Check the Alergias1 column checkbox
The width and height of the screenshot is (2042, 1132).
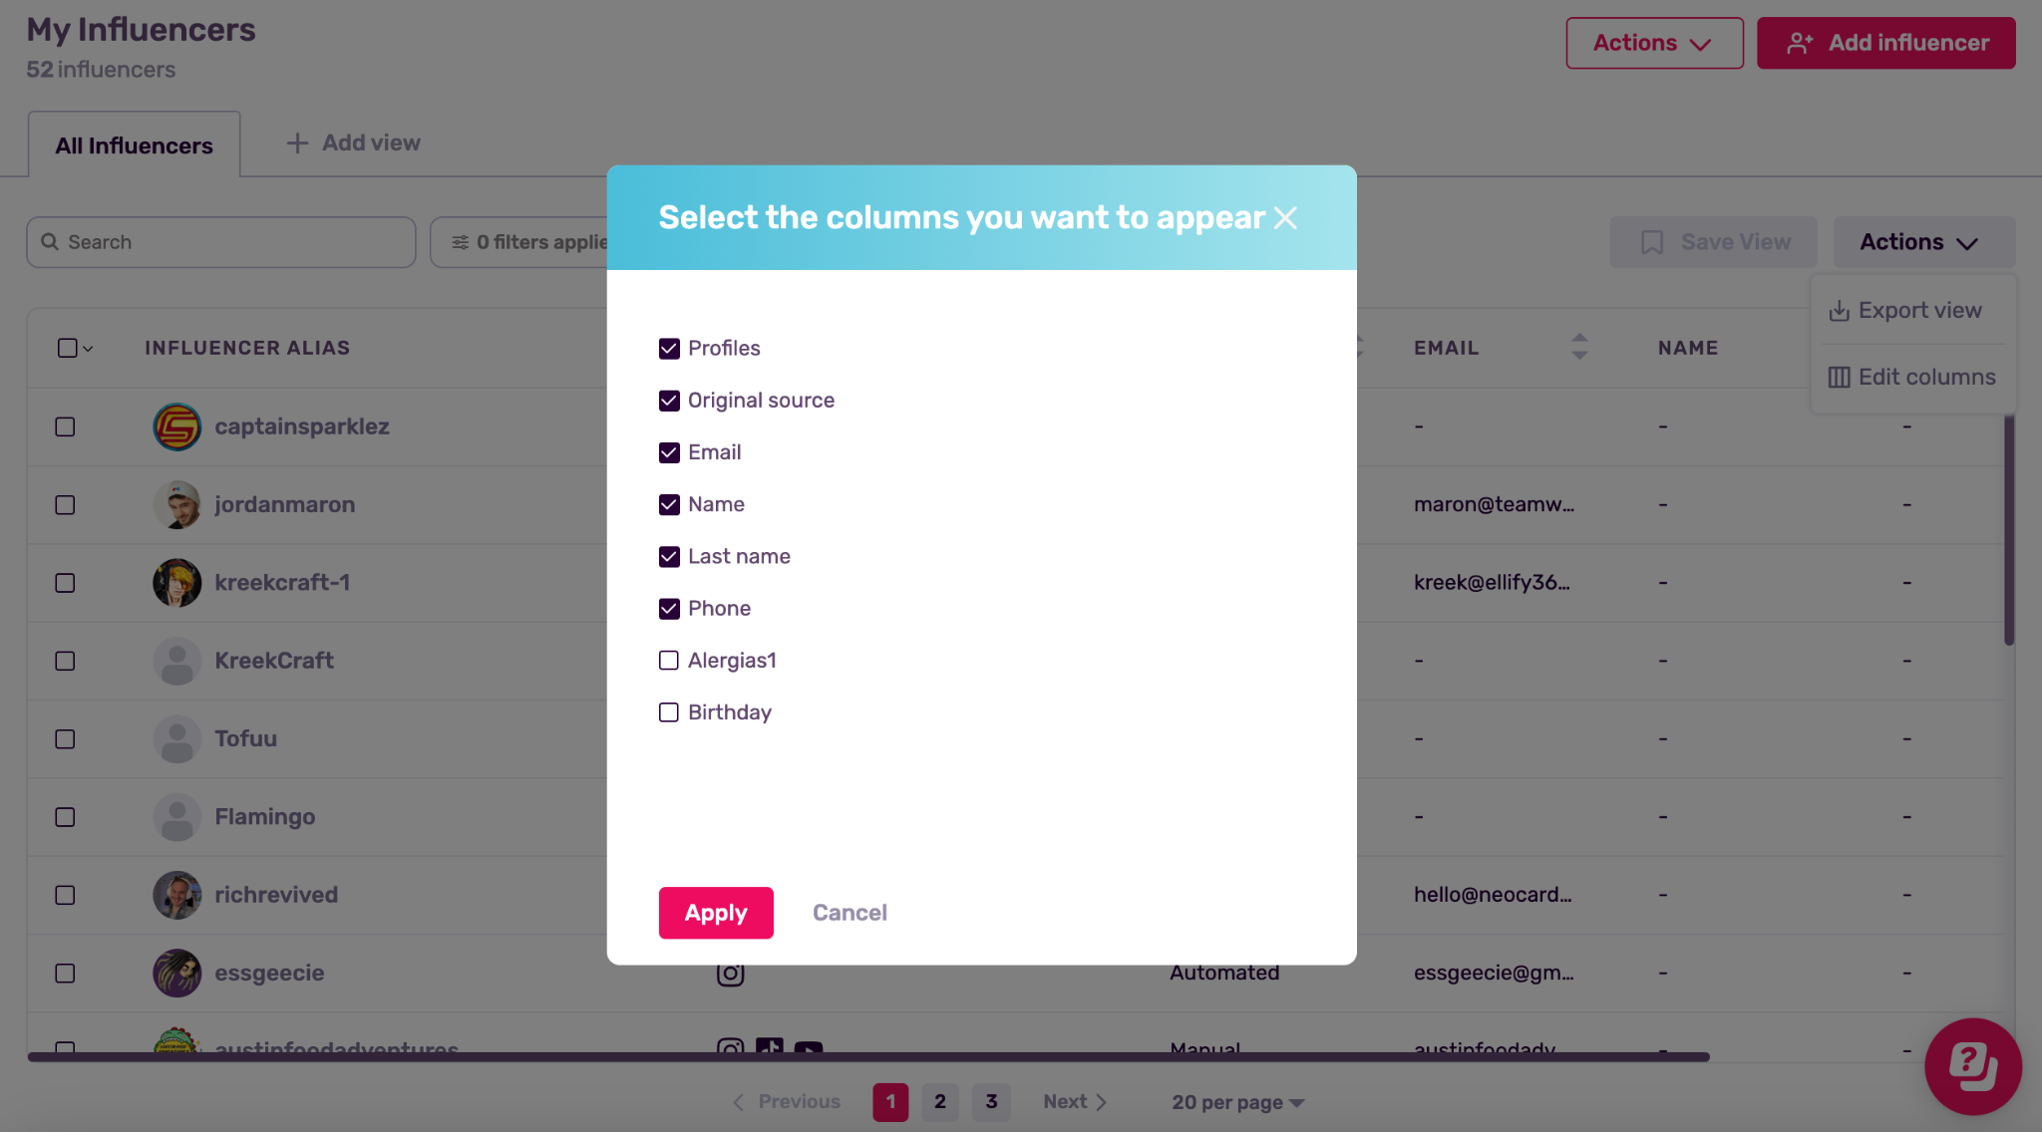coord(669,661)
